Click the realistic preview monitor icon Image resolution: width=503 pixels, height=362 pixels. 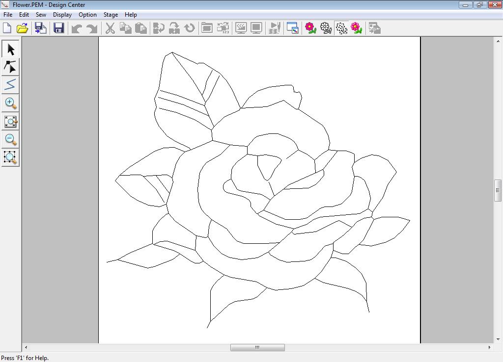(256, 28)
